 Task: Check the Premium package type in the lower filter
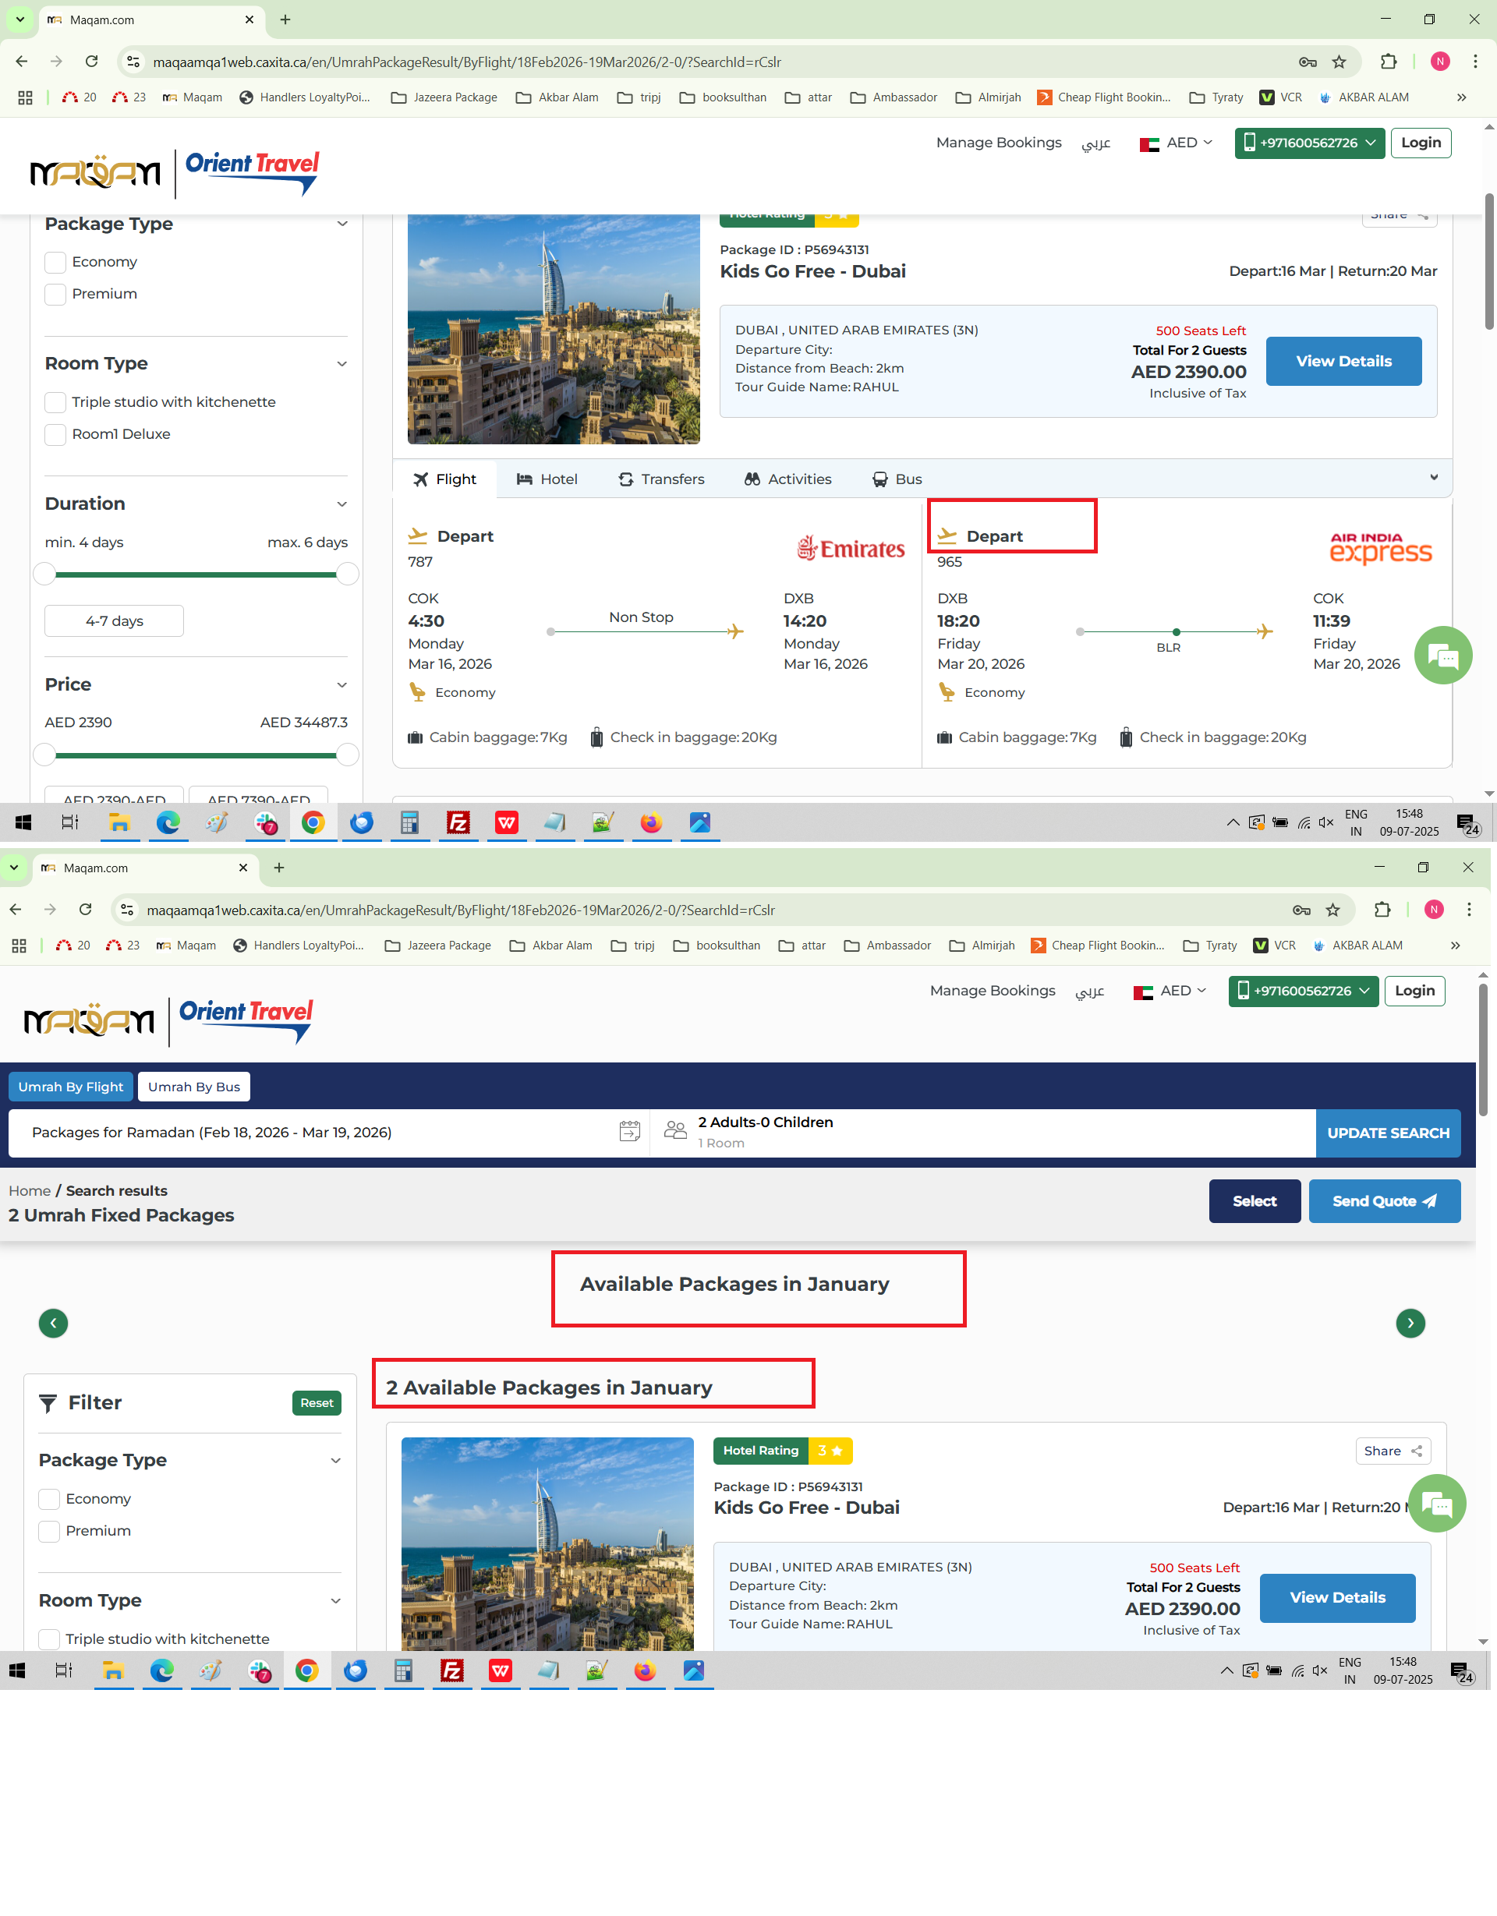point(49,1531)
